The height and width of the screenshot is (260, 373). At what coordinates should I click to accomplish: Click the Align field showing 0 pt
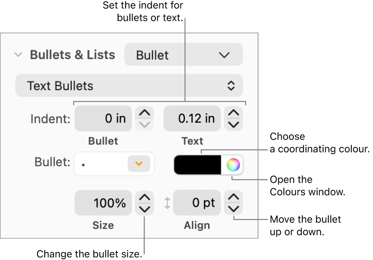[197, 203]
